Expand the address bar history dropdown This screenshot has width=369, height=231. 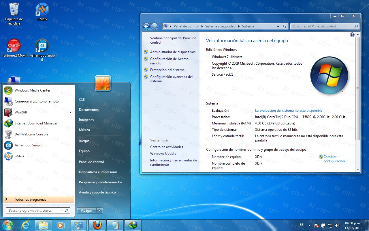point(278,26)
